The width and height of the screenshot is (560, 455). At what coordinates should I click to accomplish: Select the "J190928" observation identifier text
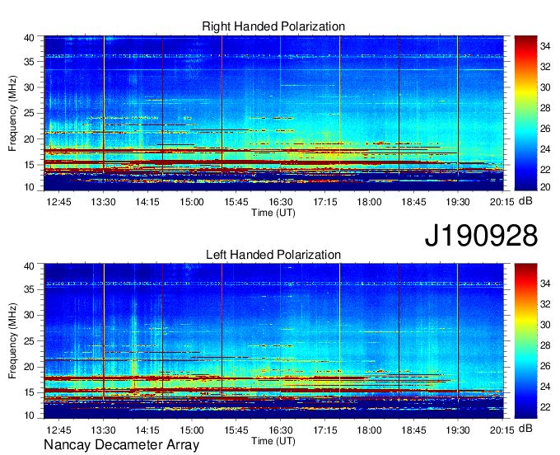[x=481, y=236]
